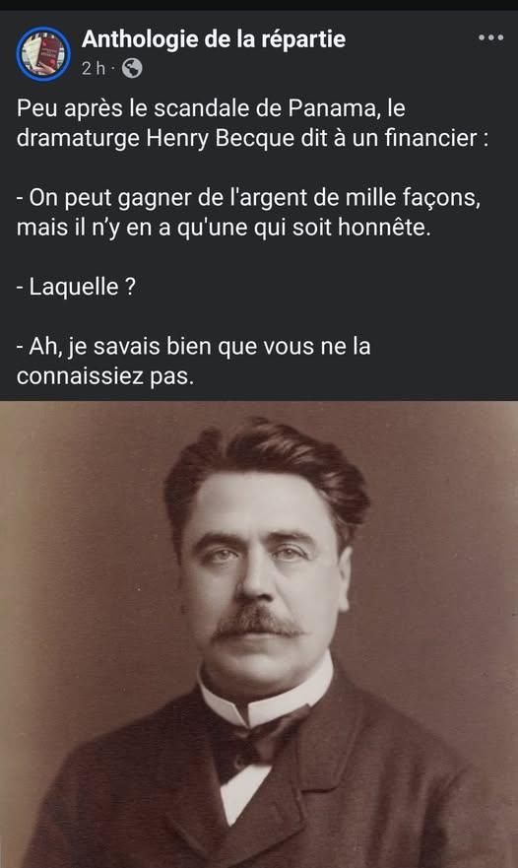
Task: Click the white shirt collar in the portrait
Action: click(x=266, y=695)
